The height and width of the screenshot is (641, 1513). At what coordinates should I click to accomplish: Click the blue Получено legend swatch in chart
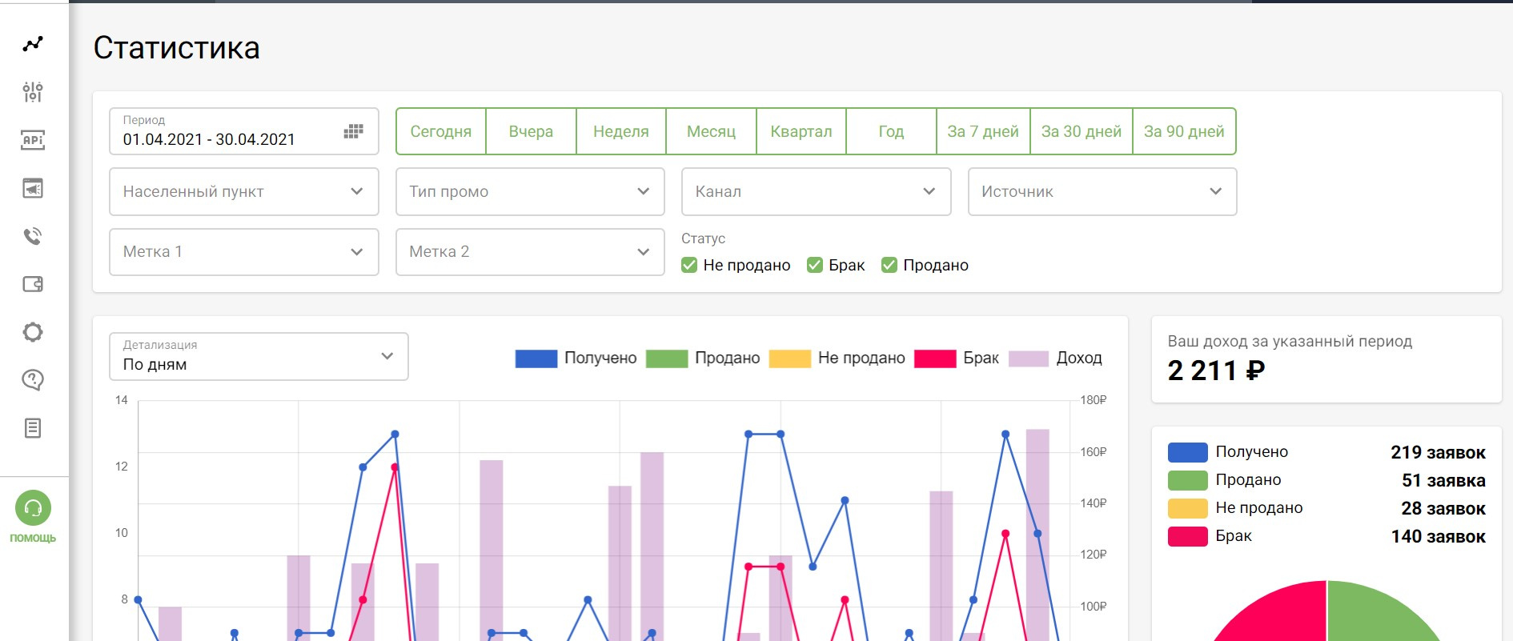[x=536, y=359]
